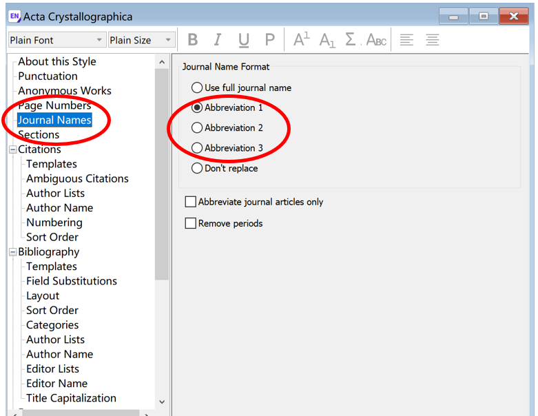538x416 pixels.
Task: Close the Acta Crystallographica window
Action: (x=514, y=16)
